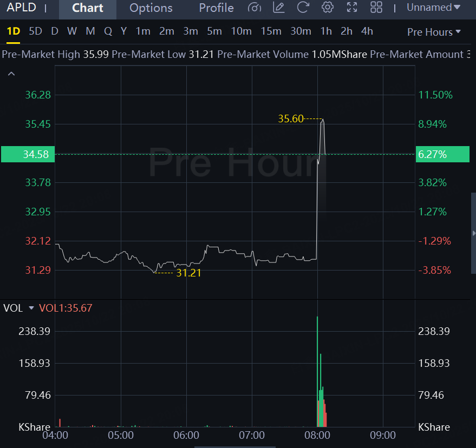The height and width of the screenshot is (448, 476).
Task: Select the Q quarterly timeframe
Action: pyautogui.click(x=108, y=31)
